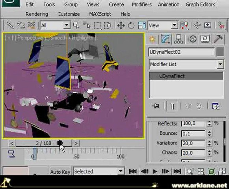
Task: Open the Rendering menu
Action: pos(37,14)
